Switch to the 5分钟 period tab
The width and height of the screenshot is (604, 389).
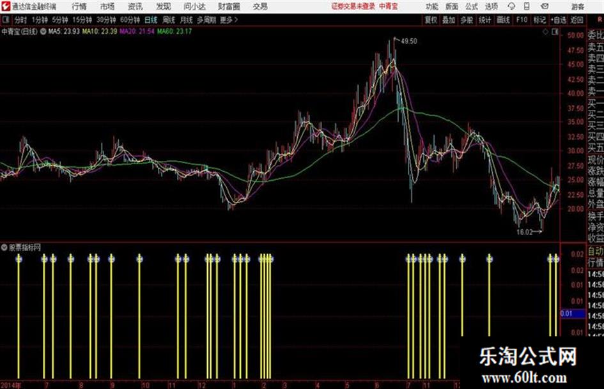[59, 20]
